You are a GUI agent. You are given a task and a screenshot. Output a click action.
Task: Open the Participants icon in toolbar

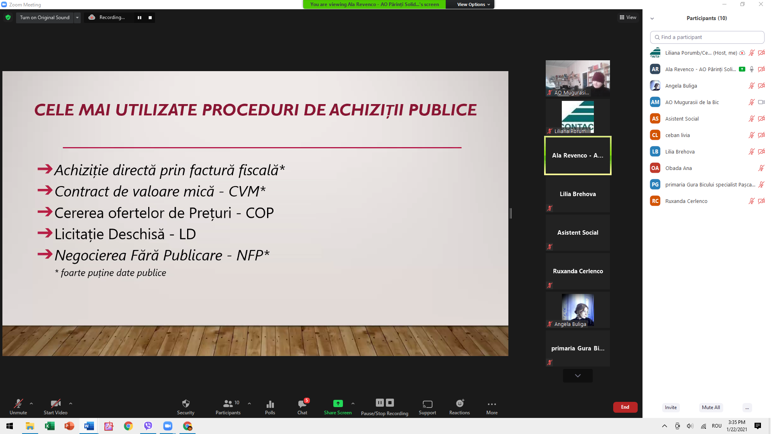click(x=228, y=403)
